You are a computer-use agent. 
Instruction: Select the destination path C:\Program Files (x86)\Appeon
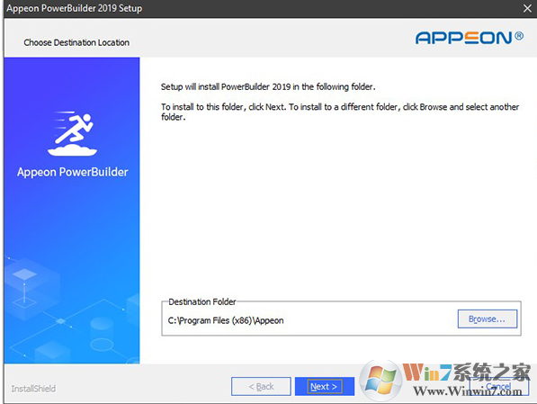tap(226, 320)
